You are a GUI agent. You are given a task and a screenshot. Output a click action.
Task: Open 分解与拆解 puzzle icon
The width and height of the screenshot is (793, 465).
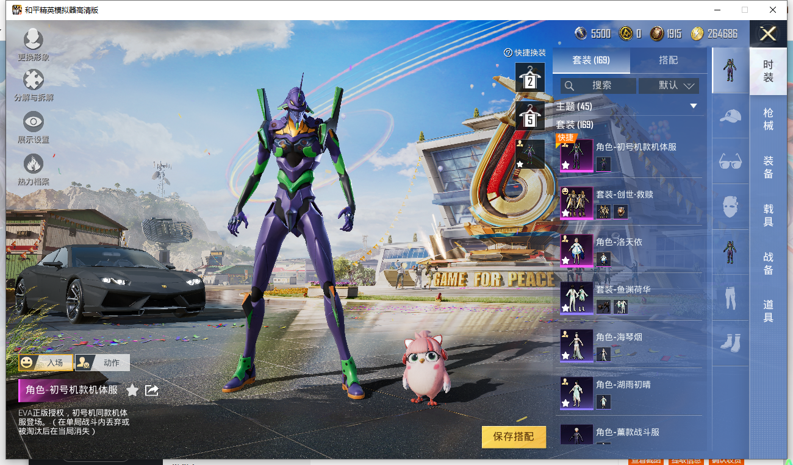[34, 80]
